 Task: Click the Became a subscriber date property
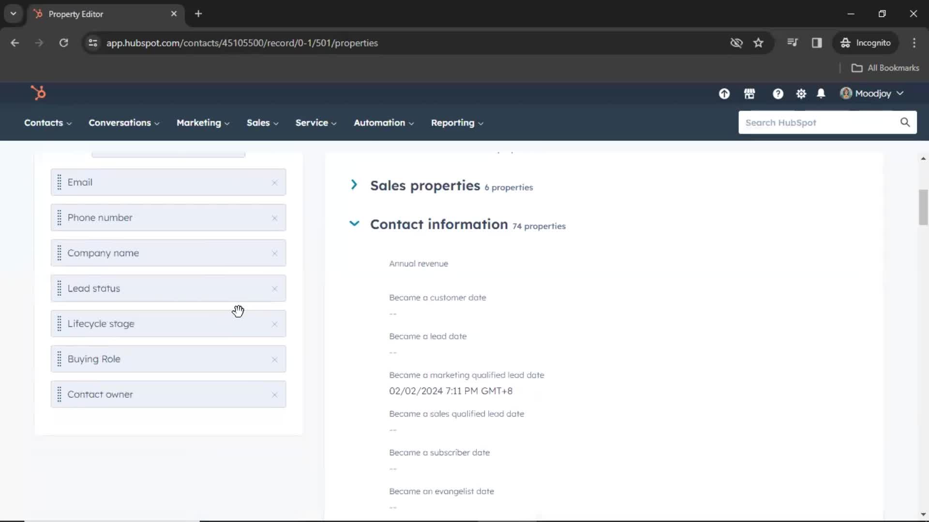(x=439, y=452)
